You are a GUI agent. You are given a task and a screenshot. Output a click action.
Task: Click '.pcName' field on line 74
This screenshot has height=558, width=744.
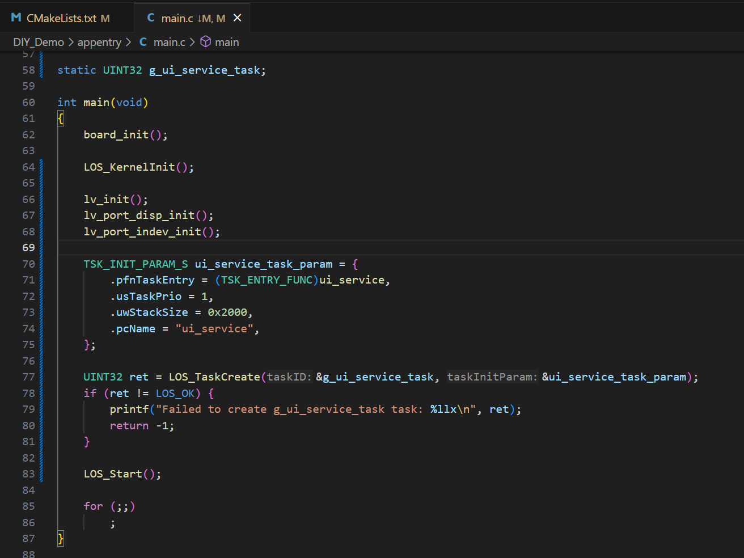point(133,329)
